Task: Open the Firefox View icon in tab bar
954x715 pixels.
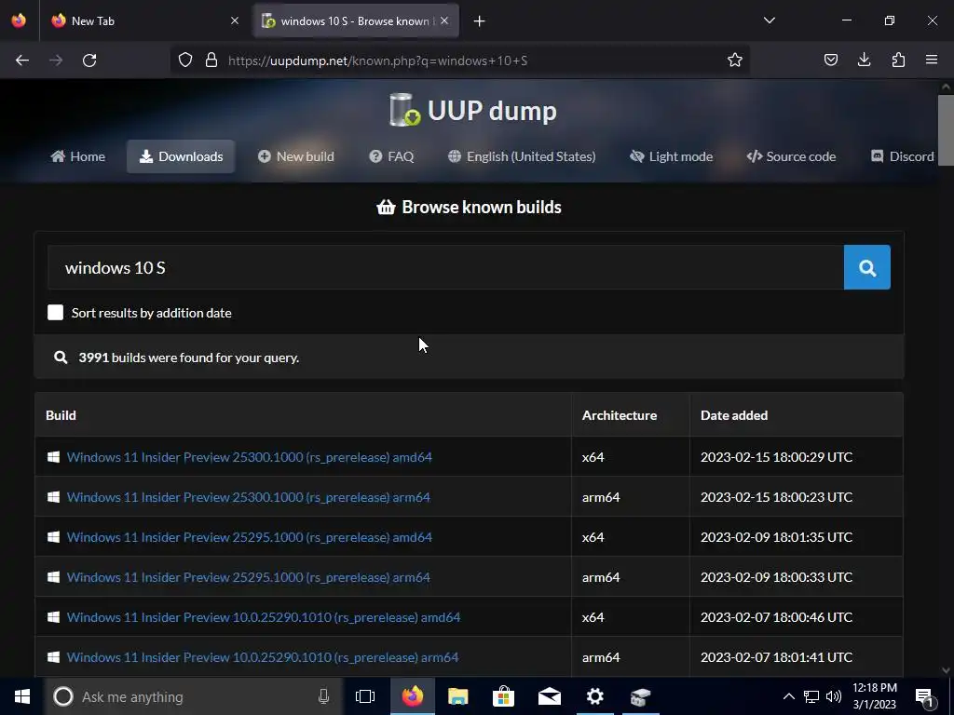Action: [19, 20]
